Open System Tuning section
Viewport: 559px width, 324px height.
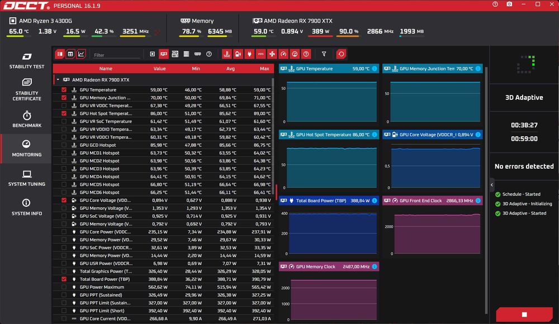[x=27, y=178]
